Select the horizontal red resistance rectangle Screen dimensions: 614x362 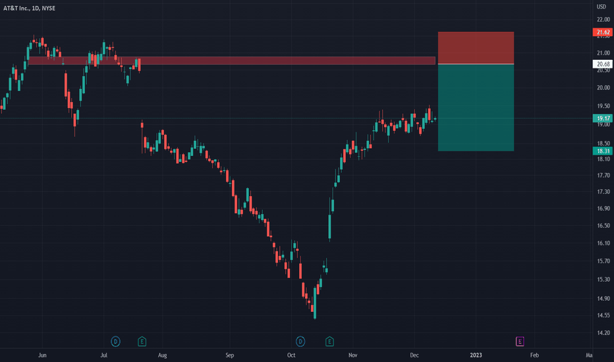(x=232, y=61)
